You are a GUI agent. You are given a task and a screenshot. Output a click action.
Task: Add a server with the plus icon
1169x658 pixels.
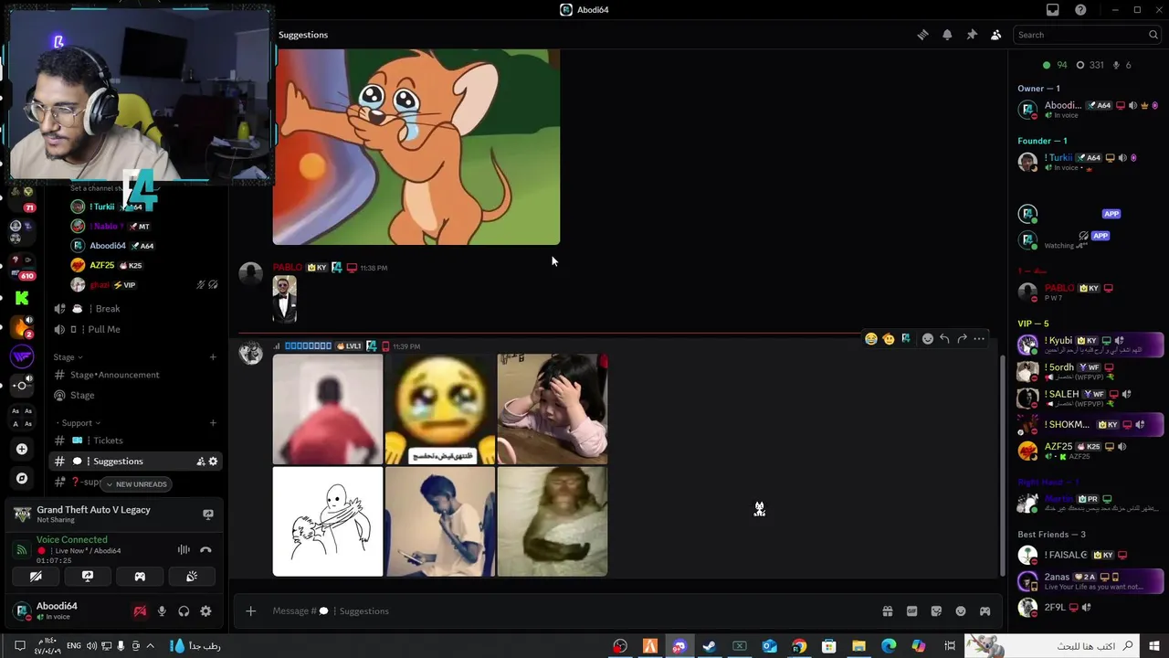click(22, 449)
